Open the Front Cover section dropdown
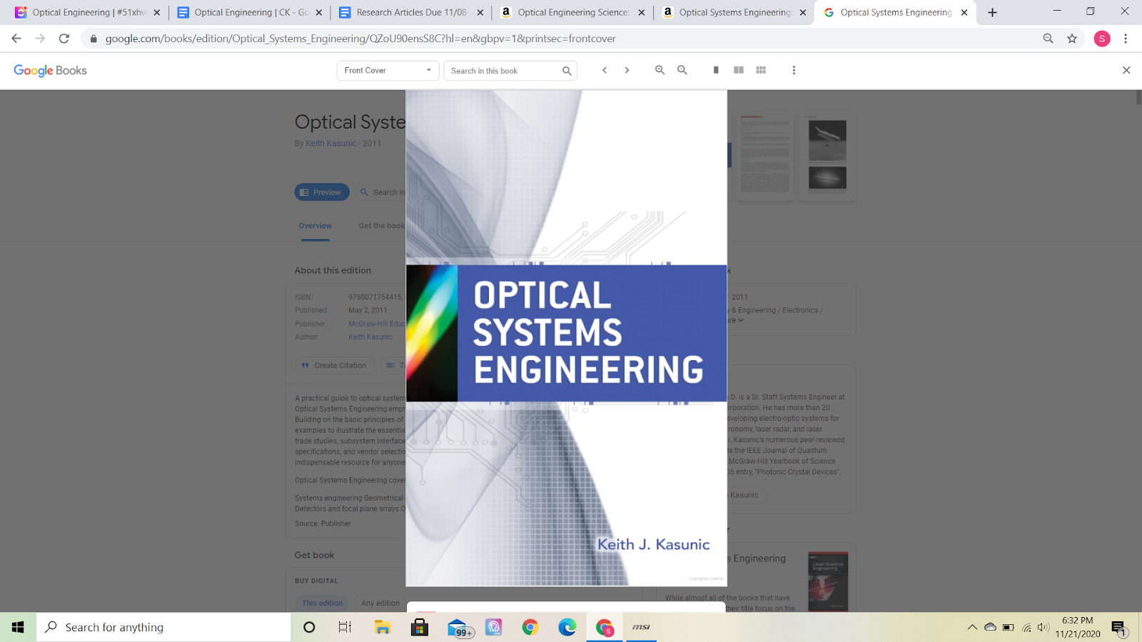 [388, 71]
